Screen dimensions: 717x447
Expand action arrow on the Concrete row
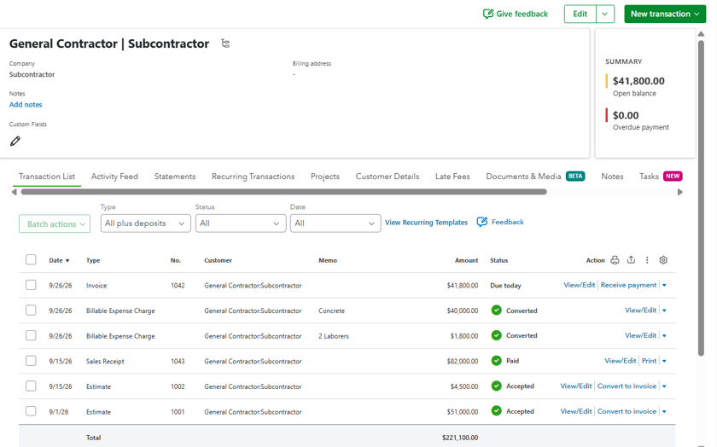click(664, 311)
